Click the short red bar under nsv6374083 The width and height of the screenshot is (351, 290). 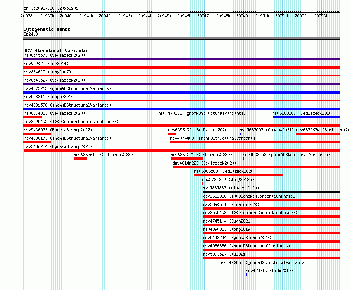click(33, 117)
